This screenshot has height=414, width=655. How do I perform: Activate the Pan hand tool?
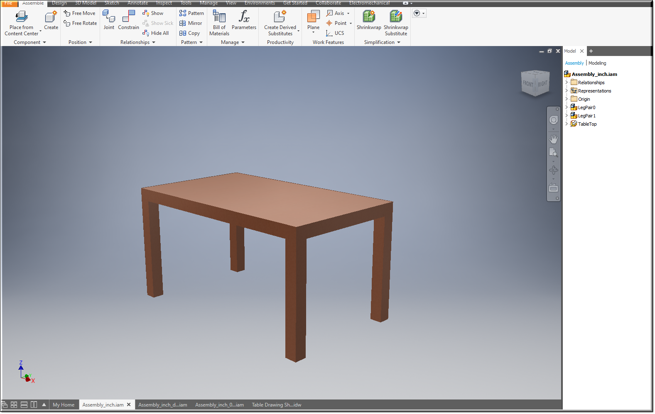pos(554,139)
